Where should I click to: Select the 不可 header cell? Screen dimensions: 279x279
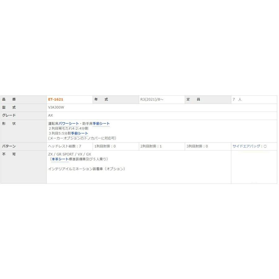[24, 167]
